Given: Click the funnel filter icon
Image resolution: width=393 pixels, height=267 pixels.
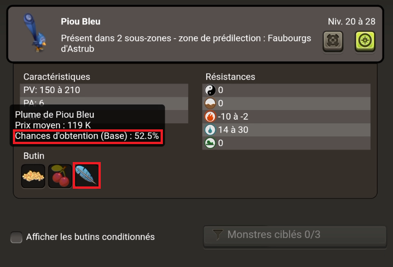Looking at the screenshot, I should pyautogui.click(x=218, y=235).
